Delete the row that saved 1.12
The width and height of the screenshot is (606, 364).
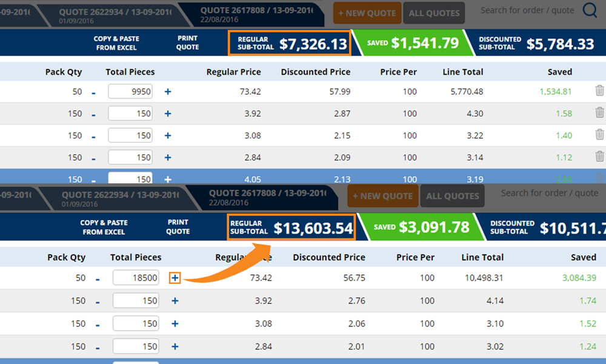599,157
